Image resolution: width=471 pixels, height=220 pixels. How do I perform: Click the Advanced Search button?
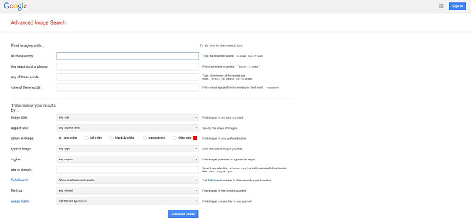pyautogui.click(x=183, y=214)
